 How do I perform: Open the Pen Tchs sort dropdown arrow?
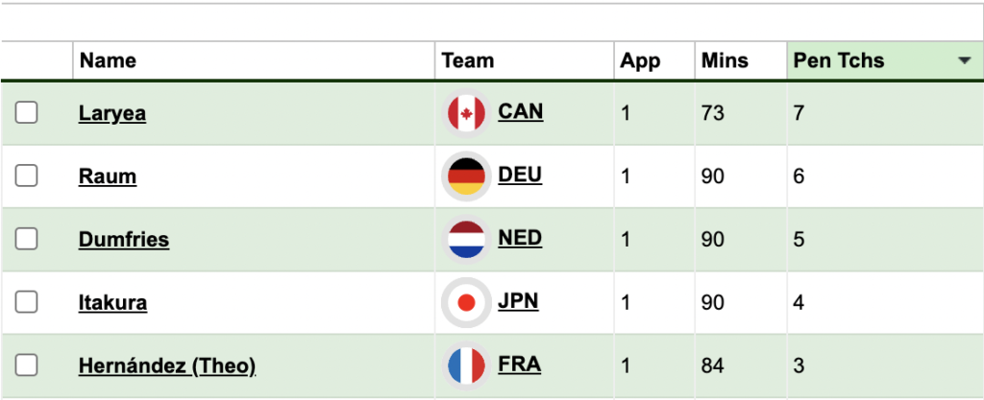[964, 61]
